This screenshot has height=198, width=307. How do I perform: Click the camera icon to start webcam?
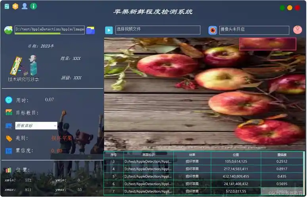pyautogui.click(x=213, y=30)
